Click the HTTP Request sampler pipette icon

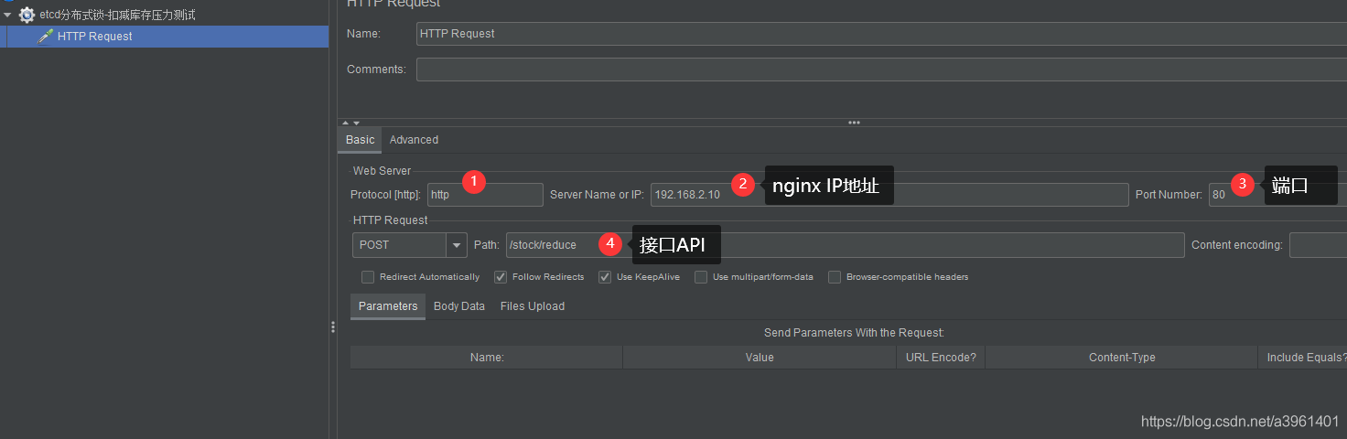click(x=45, y=37)
